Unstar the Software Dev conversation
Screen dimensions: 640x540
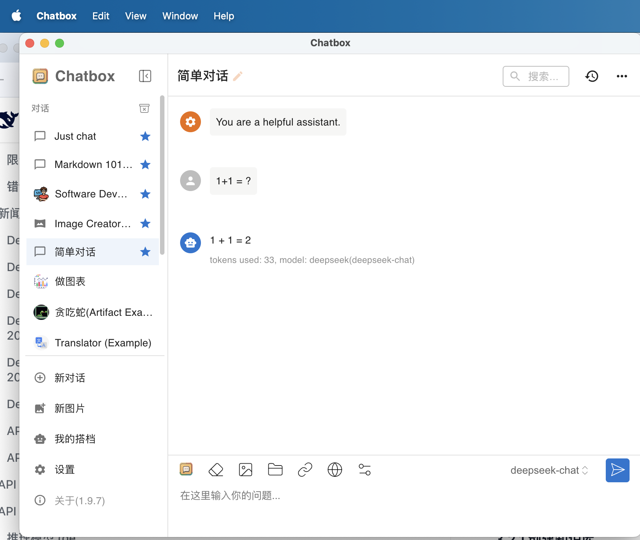pos(145,194)
